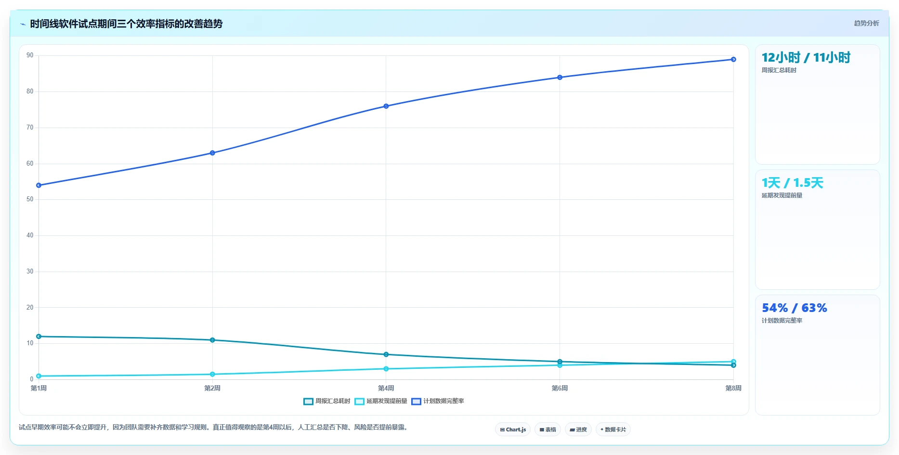Click the 90 y-axis label
This screenshot has width=899, height=455.
click(x=30, y=55)
